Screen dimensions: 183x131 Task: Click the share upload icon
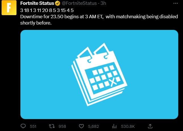[x=150, y=126]
